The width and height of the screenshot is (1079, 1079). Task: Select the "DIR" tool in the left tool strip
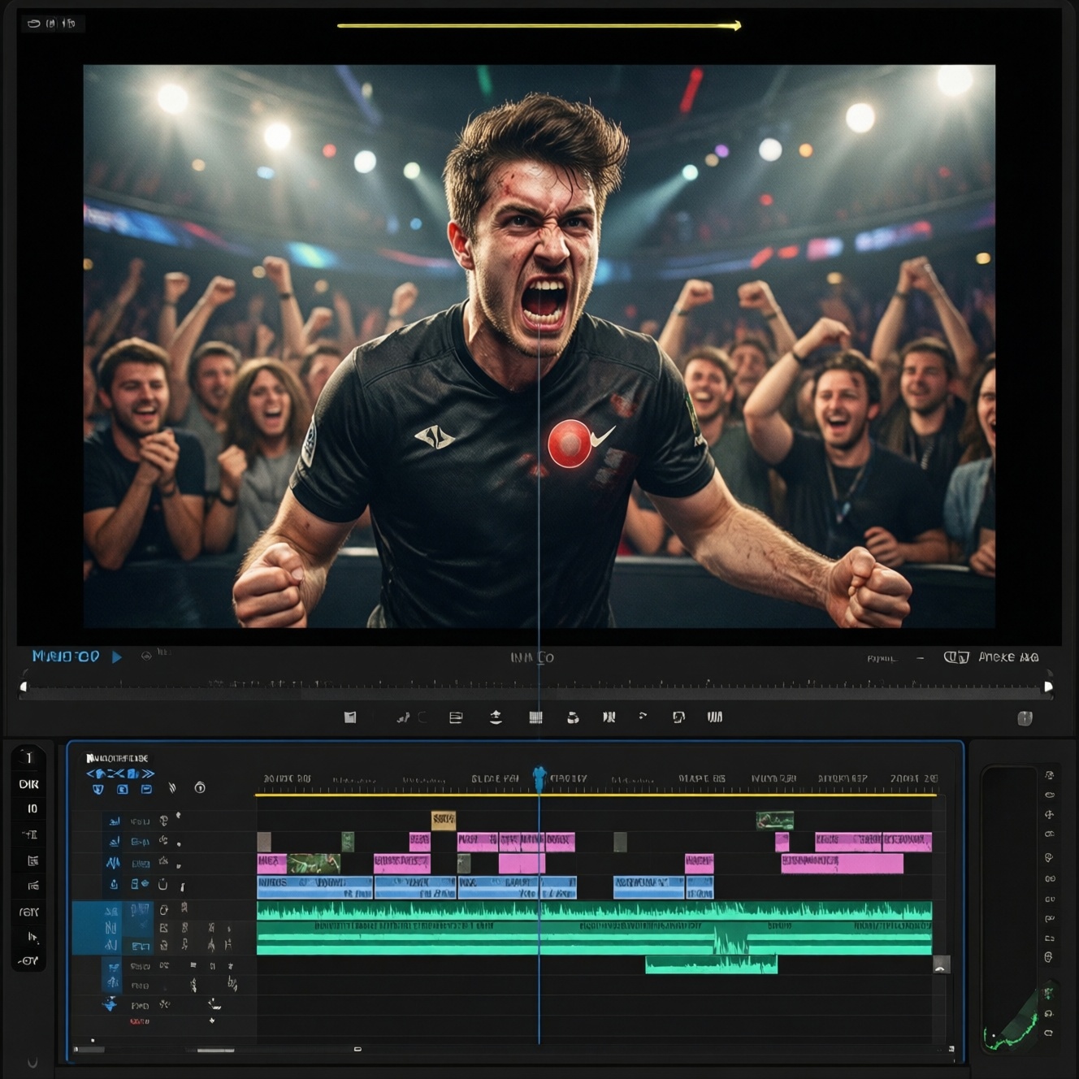click(29, 785)
